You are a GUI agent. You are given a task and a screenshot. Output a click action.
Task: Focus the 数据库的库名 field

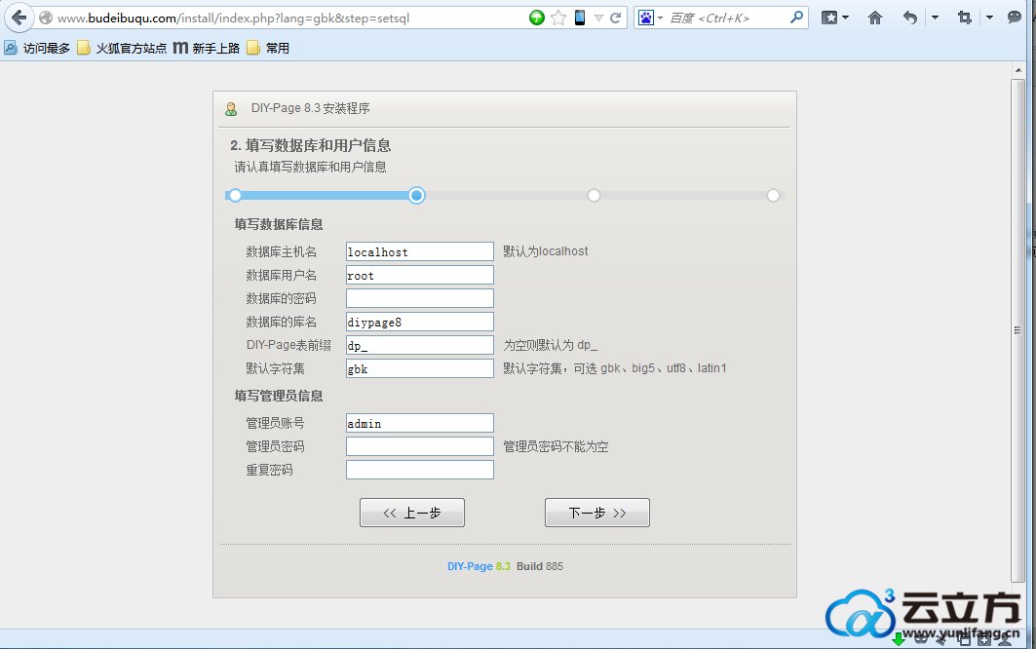point(419,322)
